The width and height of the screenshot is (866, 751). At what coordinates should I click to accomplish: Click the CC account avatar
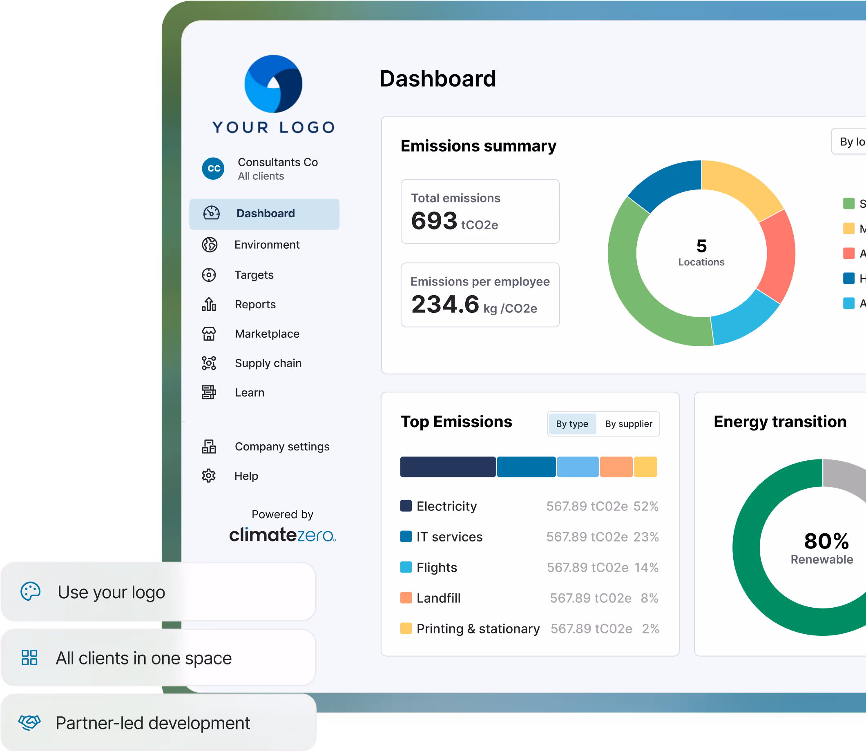point(213,169)
